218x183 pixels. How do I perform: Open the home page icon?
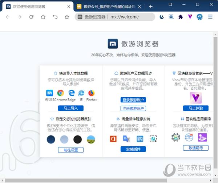tap(43, 17)
